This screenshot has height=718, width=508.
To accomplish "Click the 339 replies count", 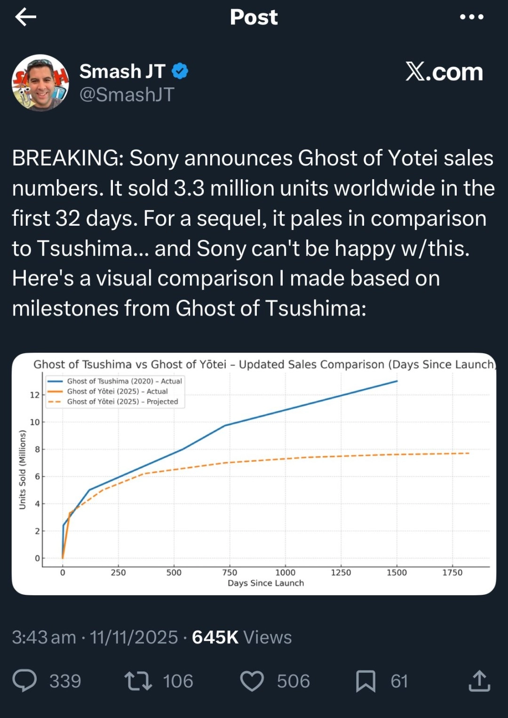I will 65,681.
